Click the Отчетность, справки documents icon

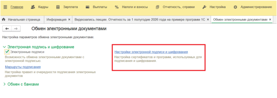point(157,7)
